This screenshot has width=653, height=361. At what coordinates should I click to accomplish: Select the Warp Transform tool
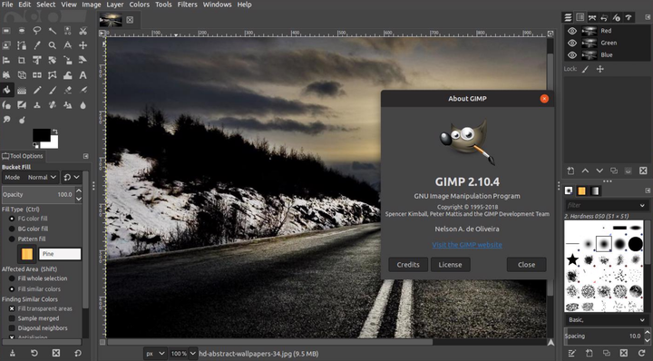(67, 75)
